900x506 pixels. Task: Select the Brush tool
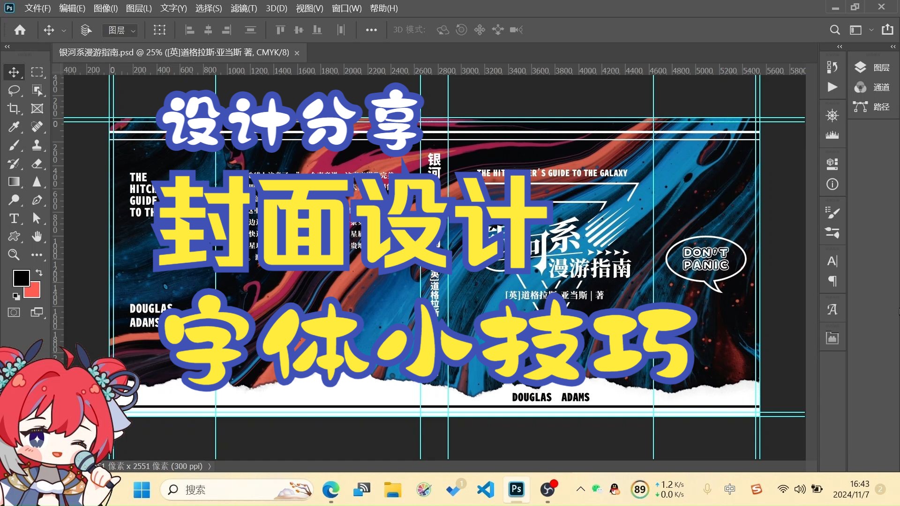[14, 145]
